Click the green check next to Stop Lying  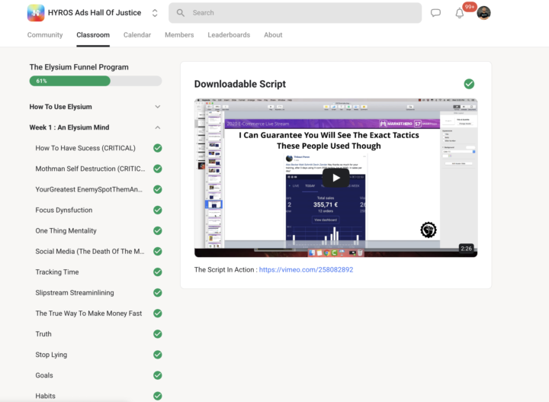[158, 355]
